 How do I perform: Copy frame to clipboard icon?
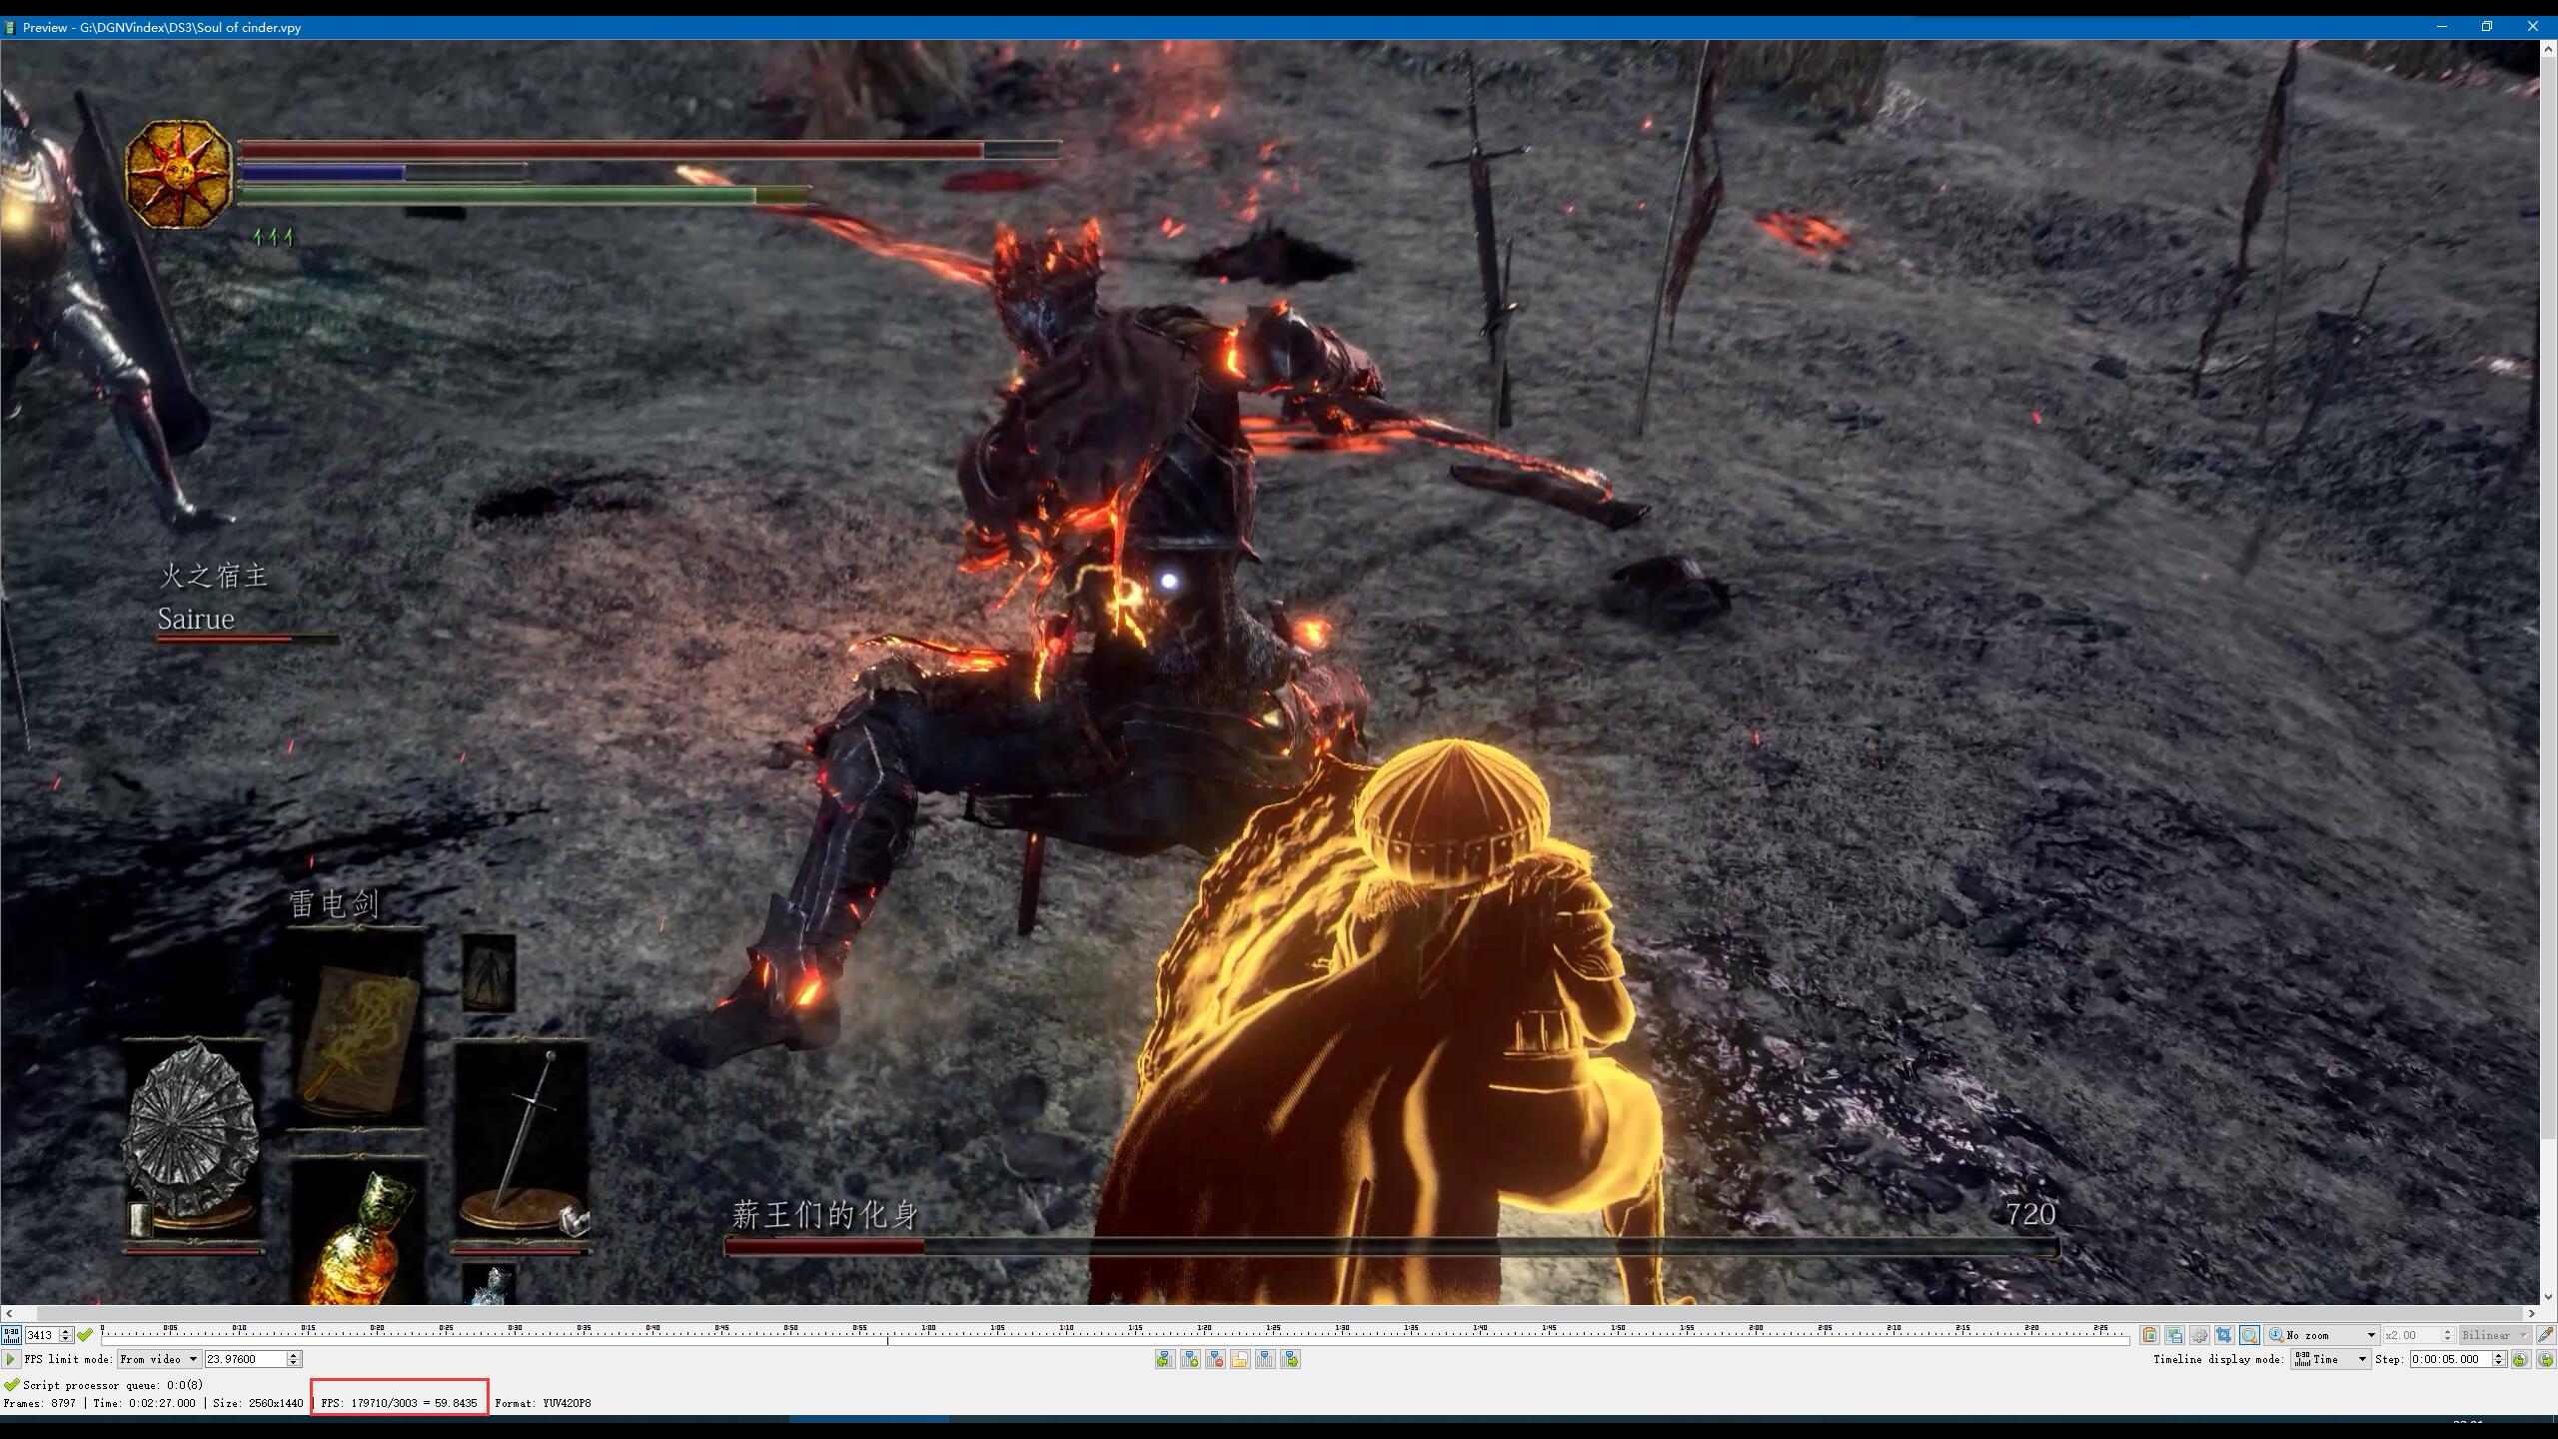2149,1335
